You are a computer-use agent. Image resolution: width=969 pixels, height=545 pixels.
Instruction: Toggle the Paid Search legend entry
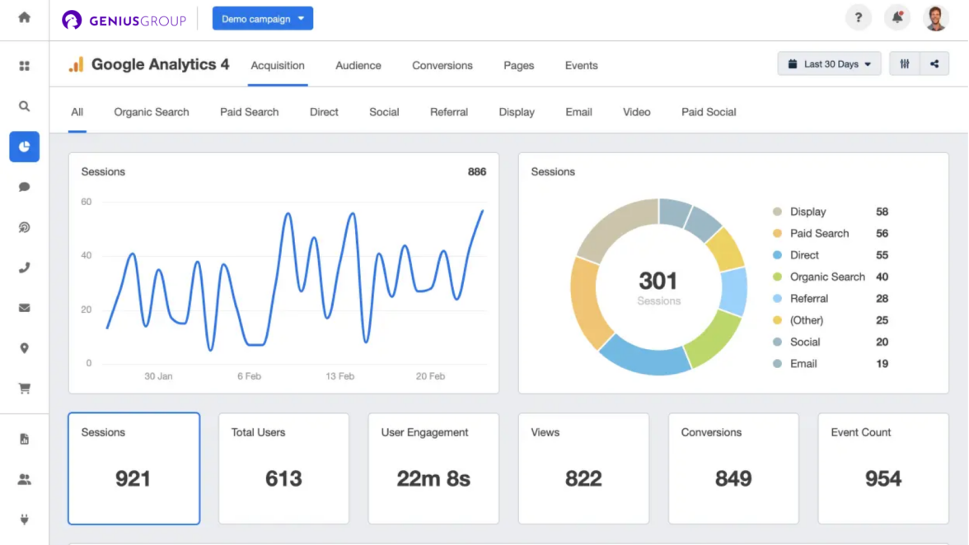tap(818, 234)
